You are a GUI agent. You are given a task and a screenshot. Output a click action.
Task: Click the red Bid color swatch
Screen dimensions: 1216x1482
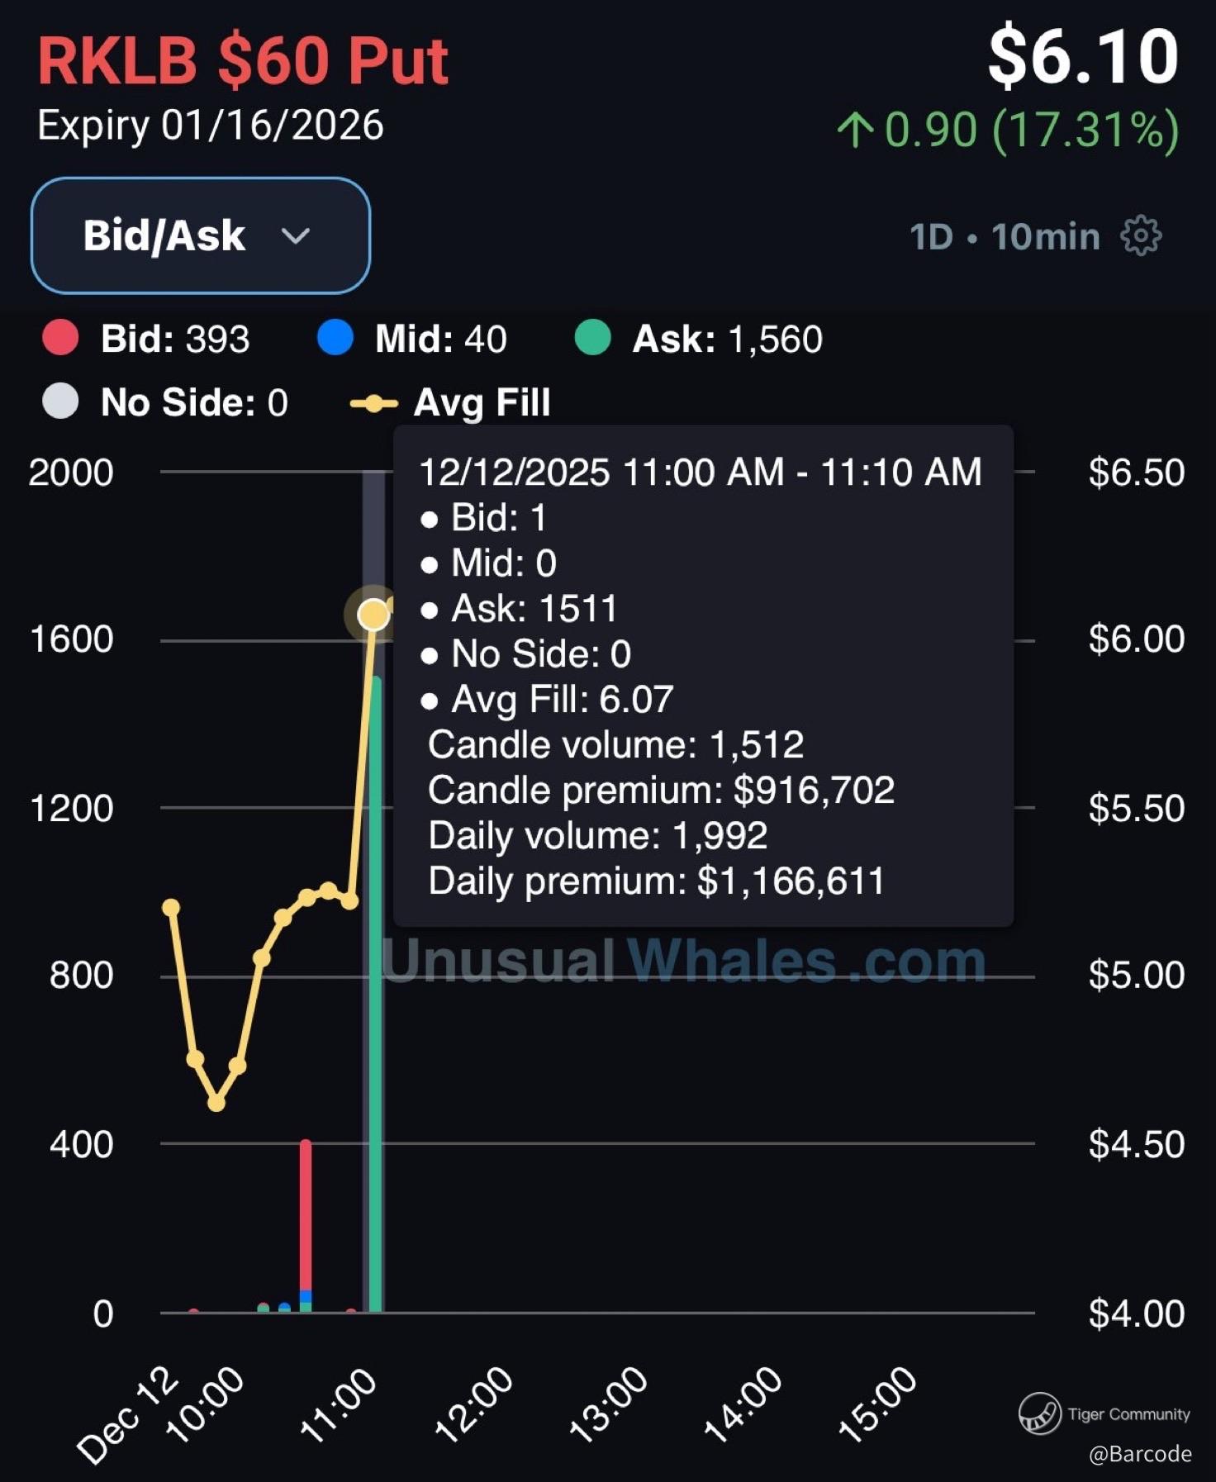point(60,339)
